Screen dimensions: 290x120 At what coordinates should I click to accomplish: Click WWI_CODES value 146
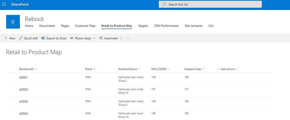(x=153, y=101)
